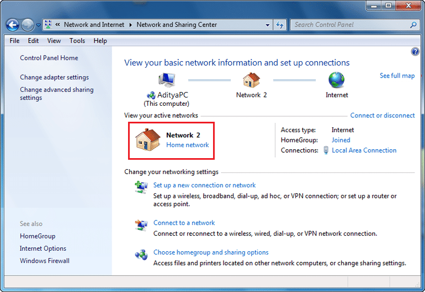Expand the arrow after Network and Internet
The height and width of the screenshot is (292, 425).
pos(130,25)
